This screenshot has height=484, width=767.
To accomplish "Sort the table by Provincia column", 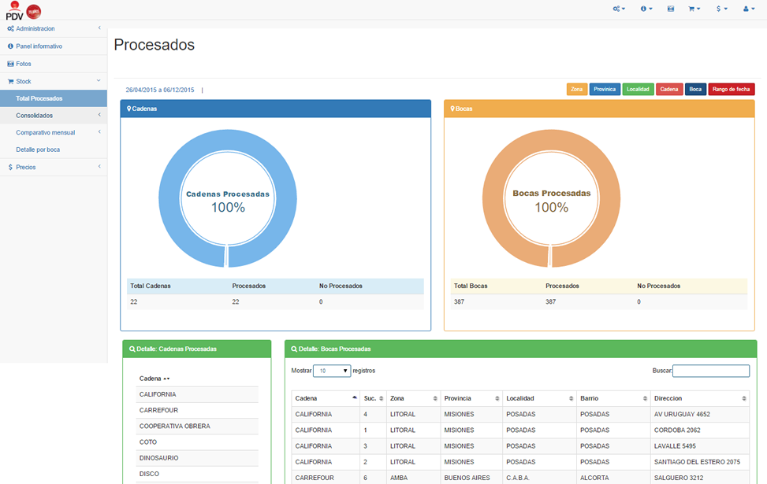I will (471, 398).
